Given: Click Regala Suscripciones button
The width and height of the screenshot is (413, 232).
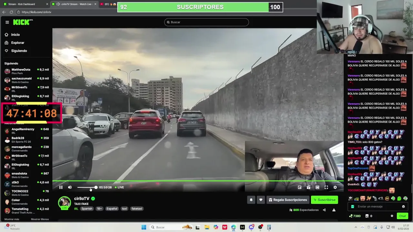Looking at the screenshot, I should (288, 200).
